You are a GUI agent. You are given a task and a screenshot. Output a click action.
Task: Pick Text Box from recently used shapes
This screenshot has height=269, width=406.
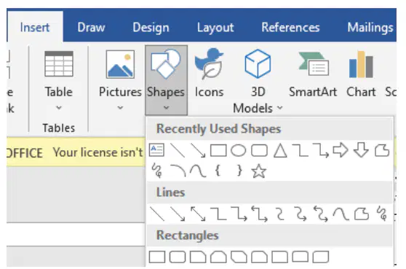coord(156,150)
